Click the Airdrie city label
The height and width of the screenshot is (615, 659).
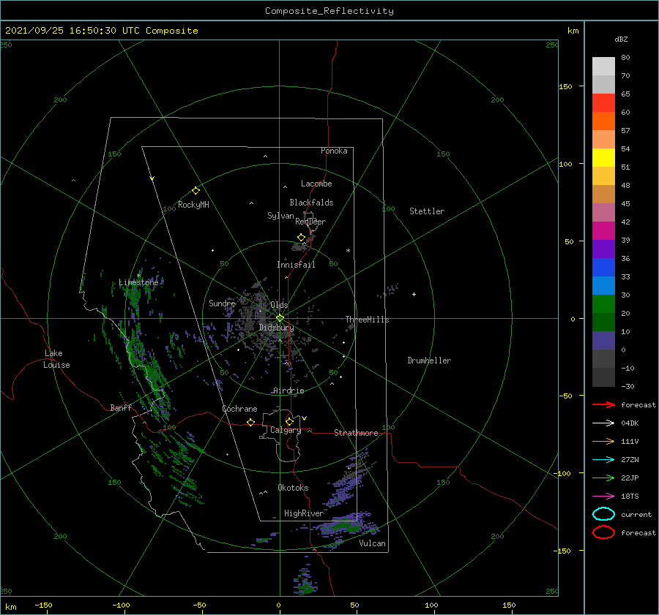click(x=288, y=390)
